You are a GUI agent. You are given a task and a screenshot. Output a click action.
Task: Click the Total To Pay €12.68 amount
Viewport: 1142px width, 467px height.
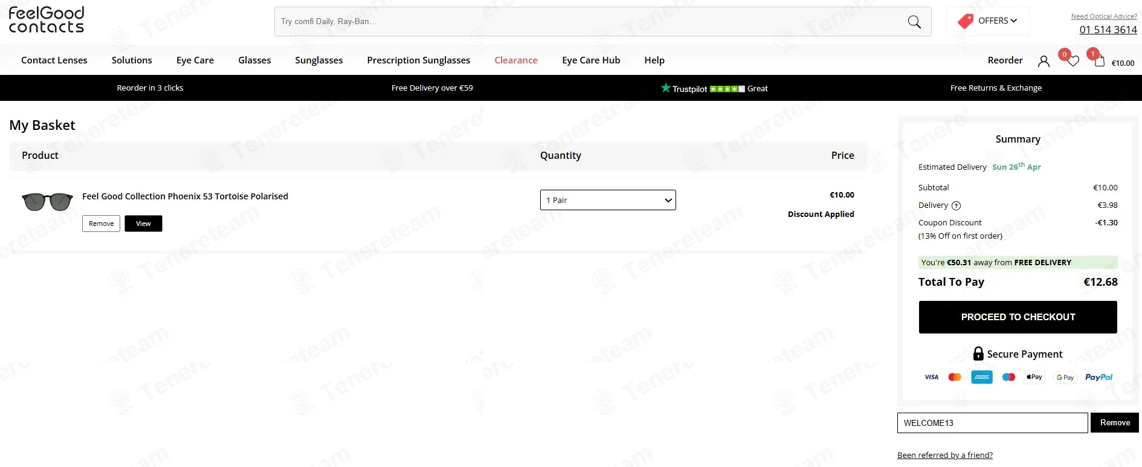coord(1100,282)
